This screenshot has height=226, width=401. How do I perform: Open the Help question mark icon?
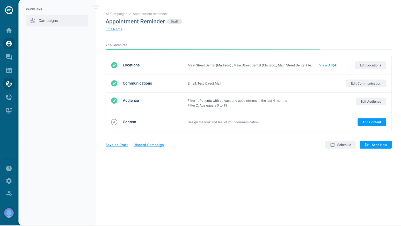pos(9,169)
